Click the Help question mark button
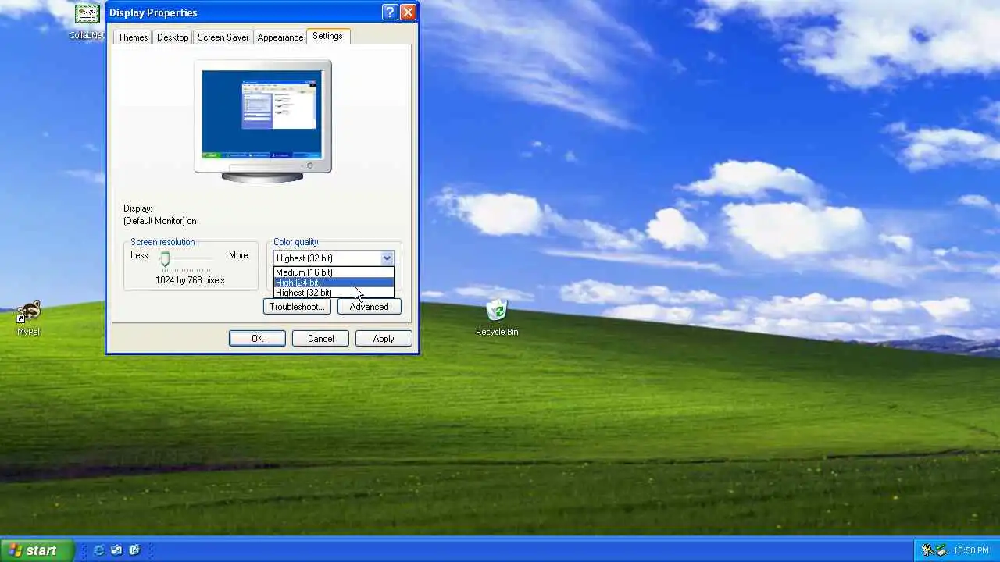The width and height of the screenshot is (1000, 562). coord(390,12)
